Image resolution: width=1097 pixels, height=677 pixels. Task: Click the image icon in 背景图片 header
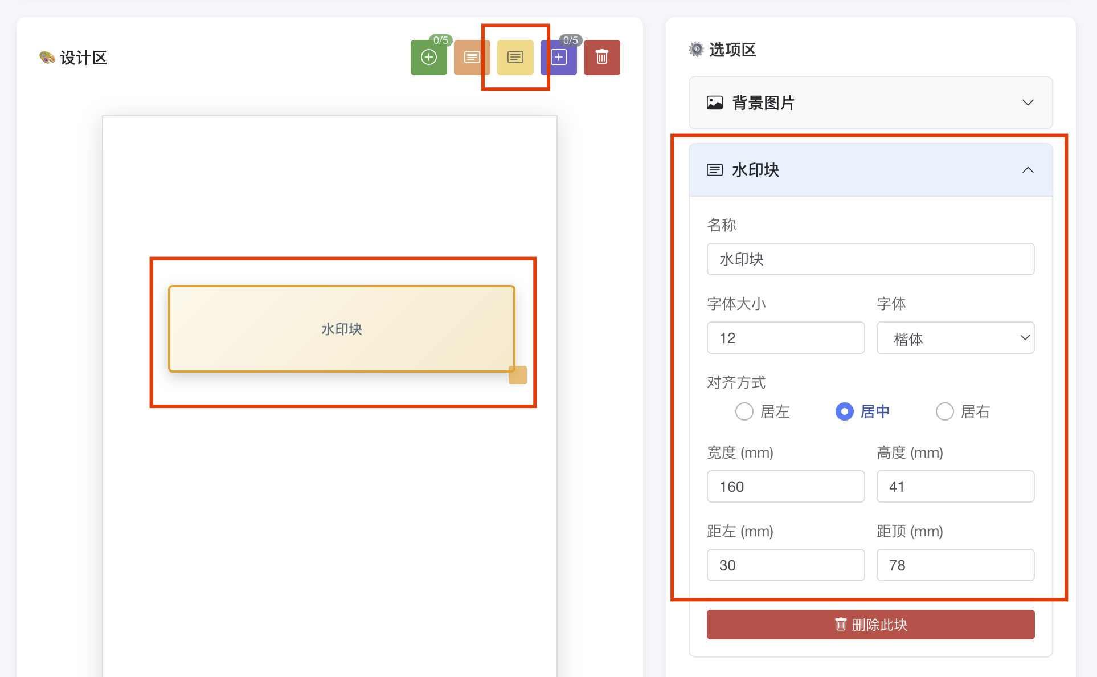715,103
